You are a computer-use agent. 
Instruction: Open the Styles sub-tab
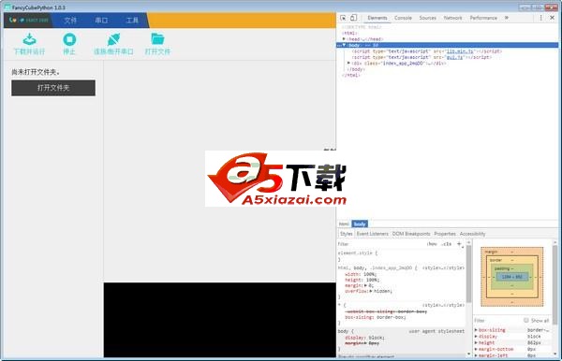347,234
